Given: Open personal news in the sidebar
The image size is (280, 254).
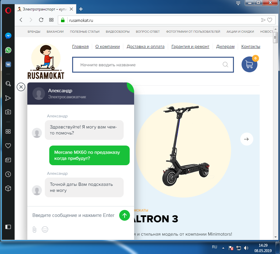Looking at the screenshot, I should [x=8, y=160].
